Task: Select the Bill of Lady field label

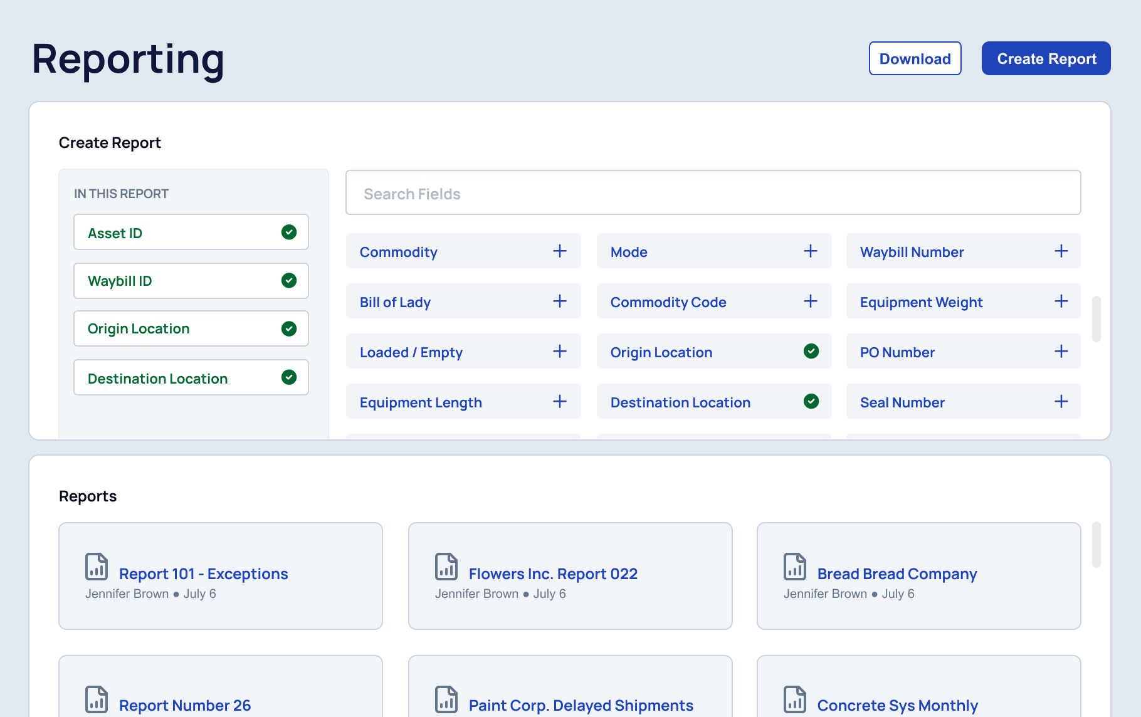Action: [x=396, y=302]
